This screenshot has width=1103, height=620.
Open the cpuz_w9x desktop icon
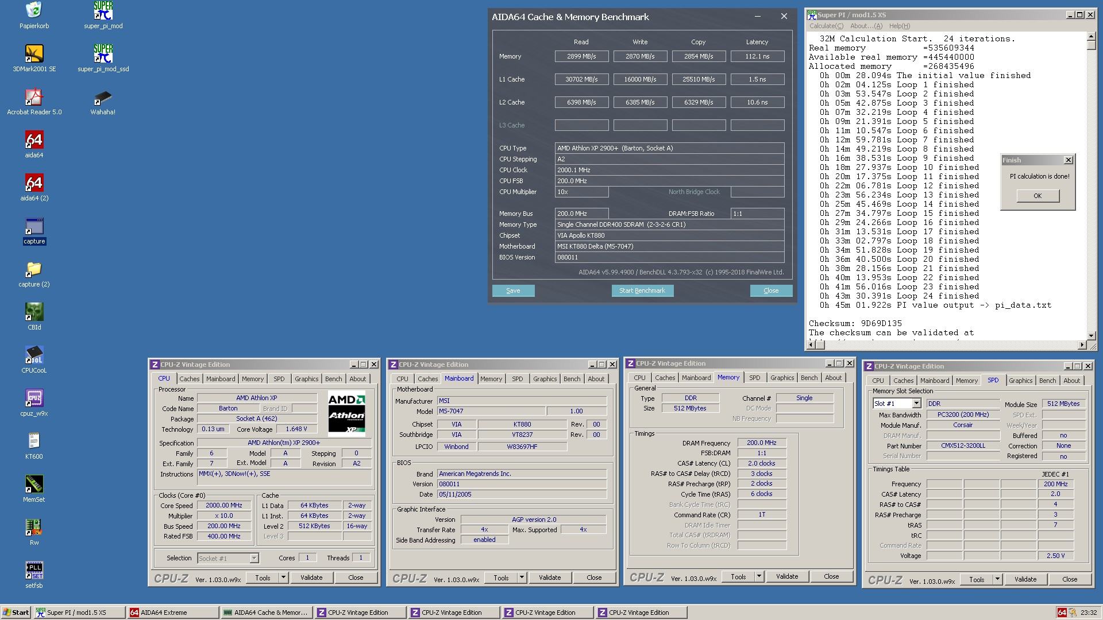pyautogui.click(x=34, y=403)
